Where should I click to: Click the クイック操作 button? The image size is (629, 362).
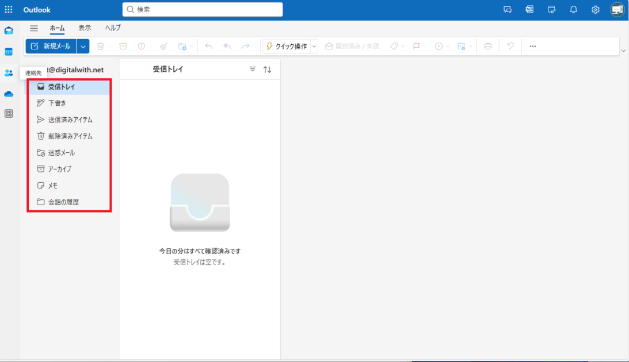(x=287, y=47)
